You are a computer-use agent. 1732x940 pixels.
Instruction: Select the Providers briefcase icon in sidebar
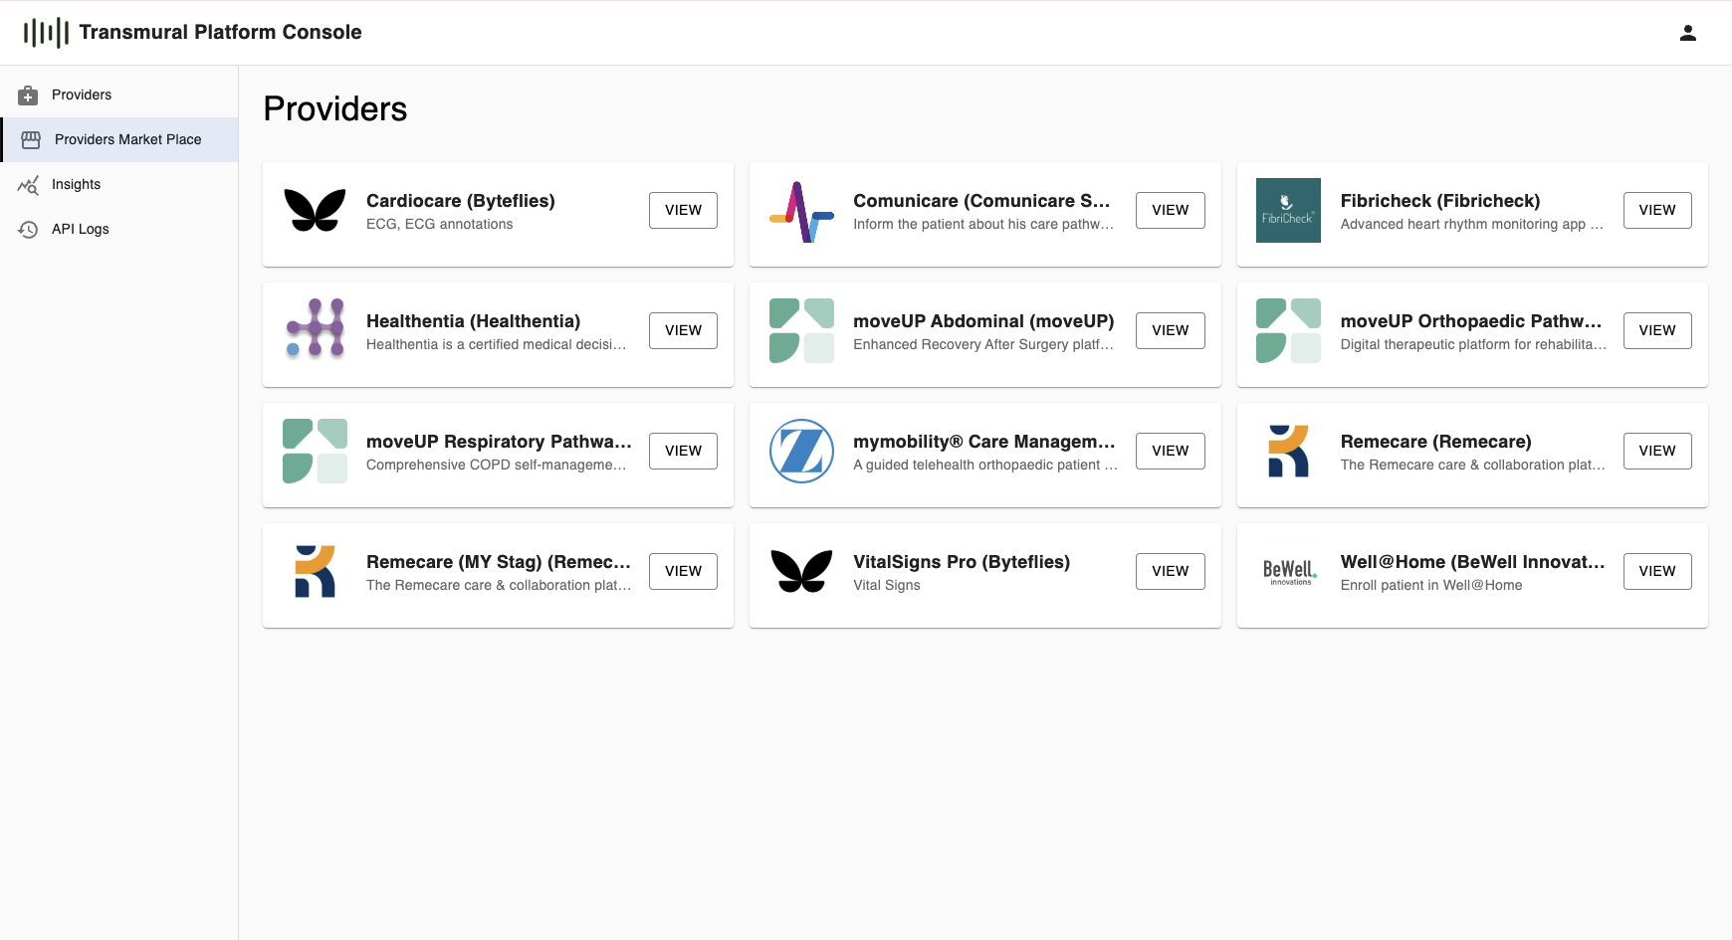tap(30, 94)
